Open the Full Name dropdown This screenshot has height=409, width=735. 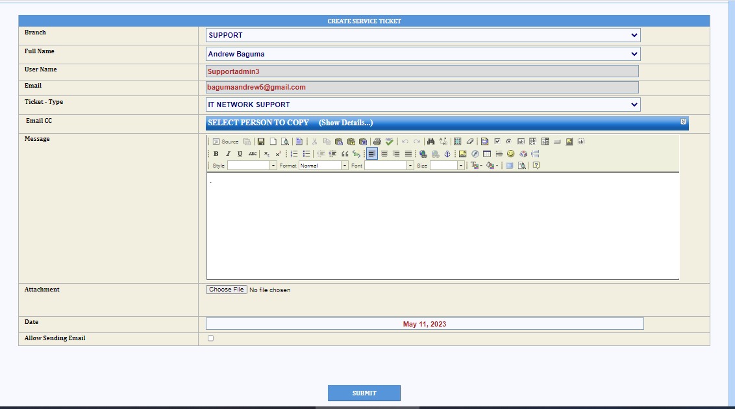[423, 54]
